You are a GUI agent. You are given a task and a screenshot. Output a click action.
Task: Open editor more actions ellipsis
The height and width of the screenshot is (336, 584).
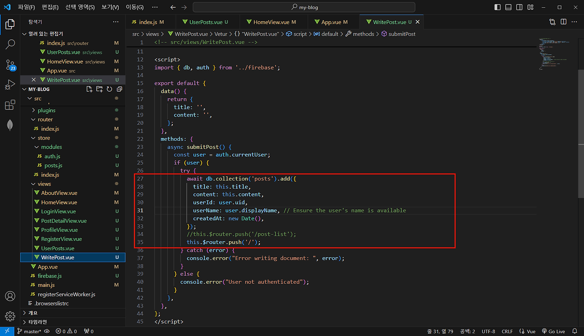pos(574,22)
